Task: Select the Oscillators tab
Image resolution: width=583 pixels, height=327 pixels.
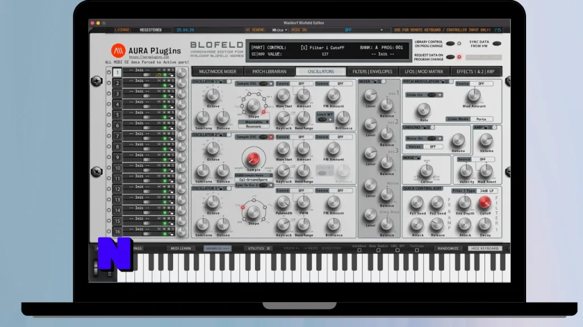Action: [321, 72]
